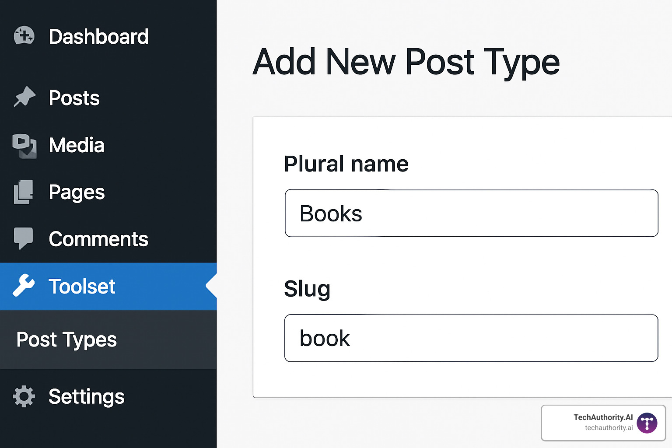Click the Settings gear icon
The width and height of the screenshot is (672, 448).
[x=23, y=396]
